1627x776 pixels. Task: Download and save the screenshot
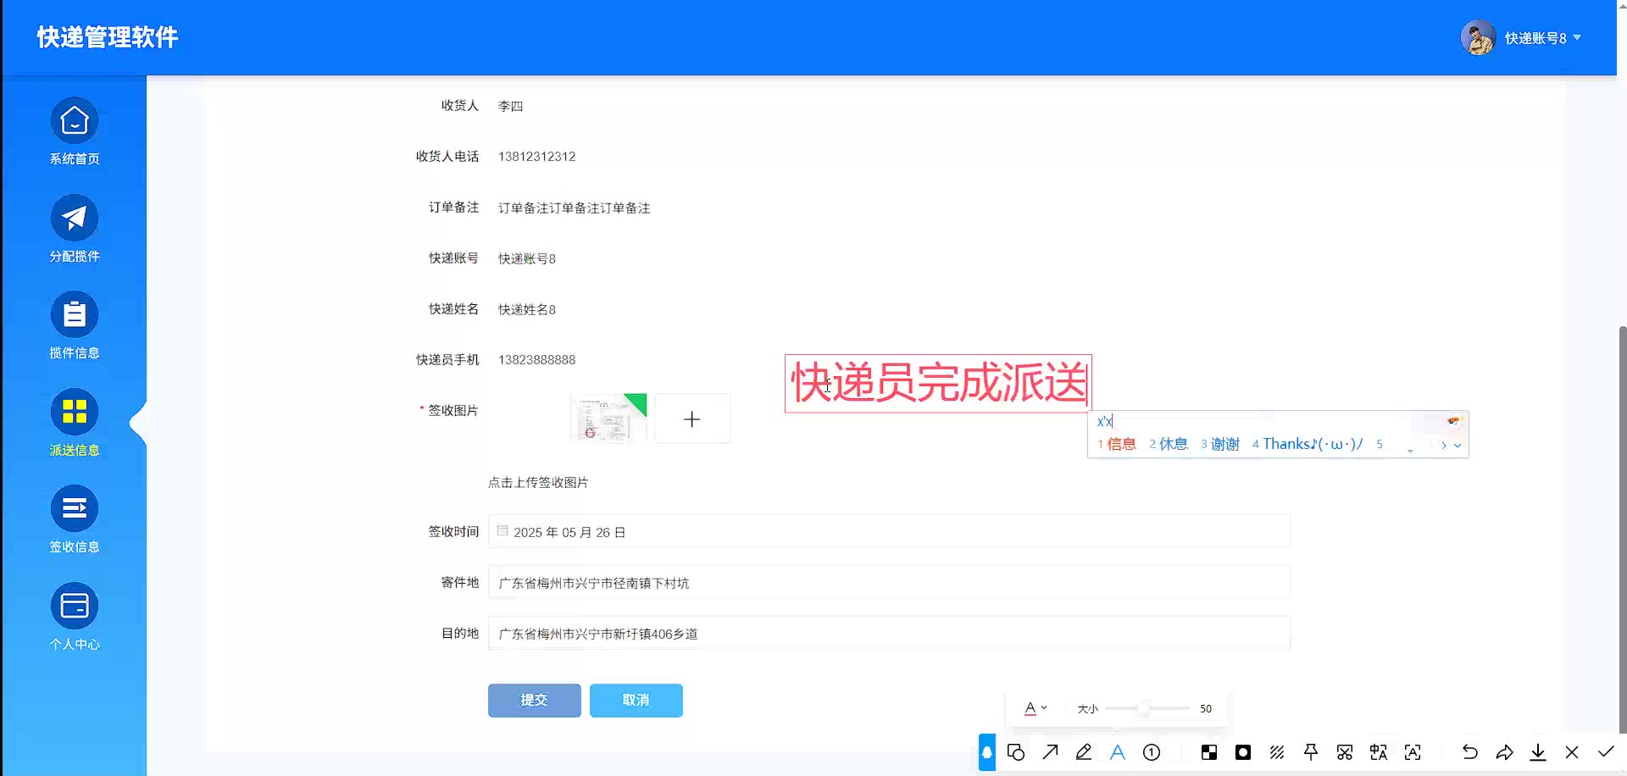coord(1538,752)
